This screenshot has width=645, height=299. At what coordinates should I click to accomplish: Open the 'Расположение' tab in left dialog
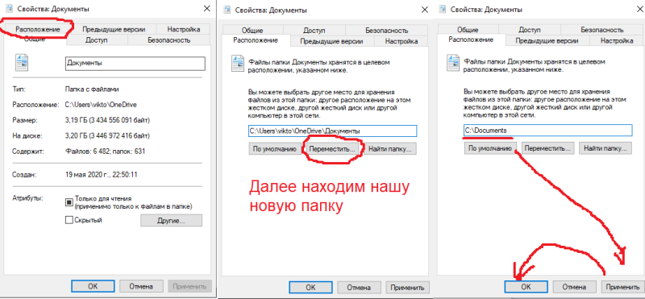click(x=38, y=29)
